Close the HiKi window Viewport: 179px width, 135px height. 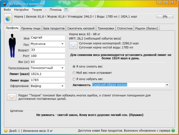[x=172, y=2]
